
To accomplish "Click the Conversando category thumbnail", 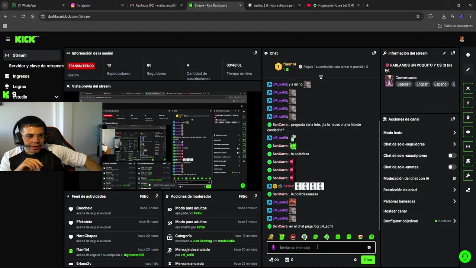I will click(x=389, y=81).
